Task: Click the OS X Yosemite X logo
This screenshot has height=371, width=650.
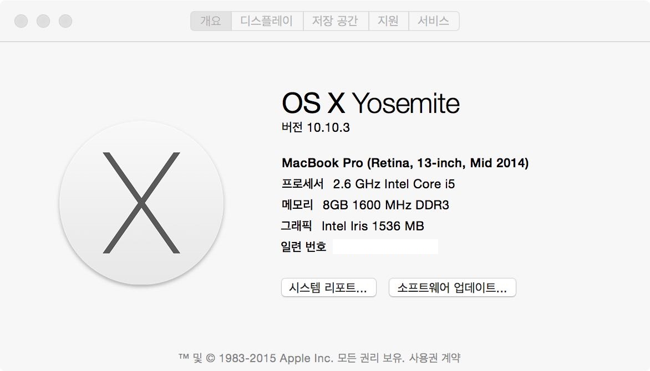Action: point(141,203)
